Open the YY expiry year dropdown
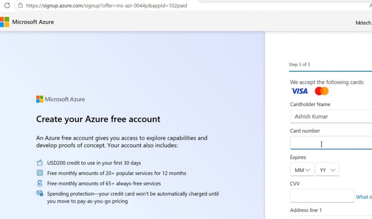Image resolution: width=372 pixels, height=219 pixels. 327,169
